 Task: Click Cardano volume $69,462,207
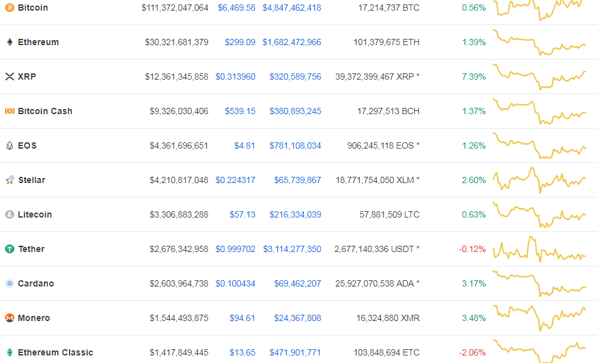pyautogui.click(x=298, y=283)
